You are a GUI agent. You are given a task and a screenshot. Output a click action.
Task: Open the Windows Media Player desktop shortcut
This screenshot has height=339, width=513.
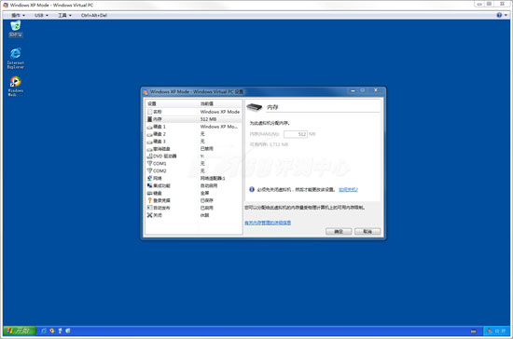point(15,86)
